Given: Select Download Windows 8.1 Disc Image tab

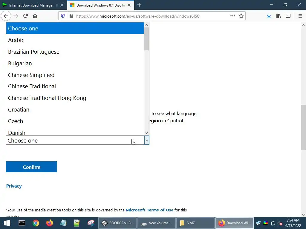Looking at the screenshot, I should pyautogui.click(x=101, y=5).
